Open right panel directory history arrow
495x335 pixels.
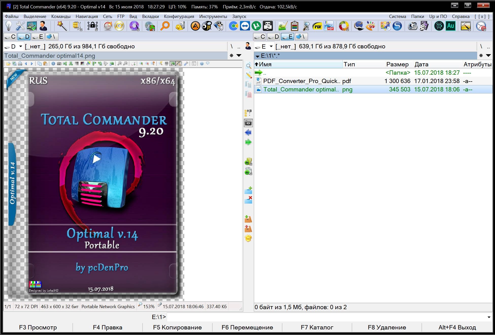(488, 55)
